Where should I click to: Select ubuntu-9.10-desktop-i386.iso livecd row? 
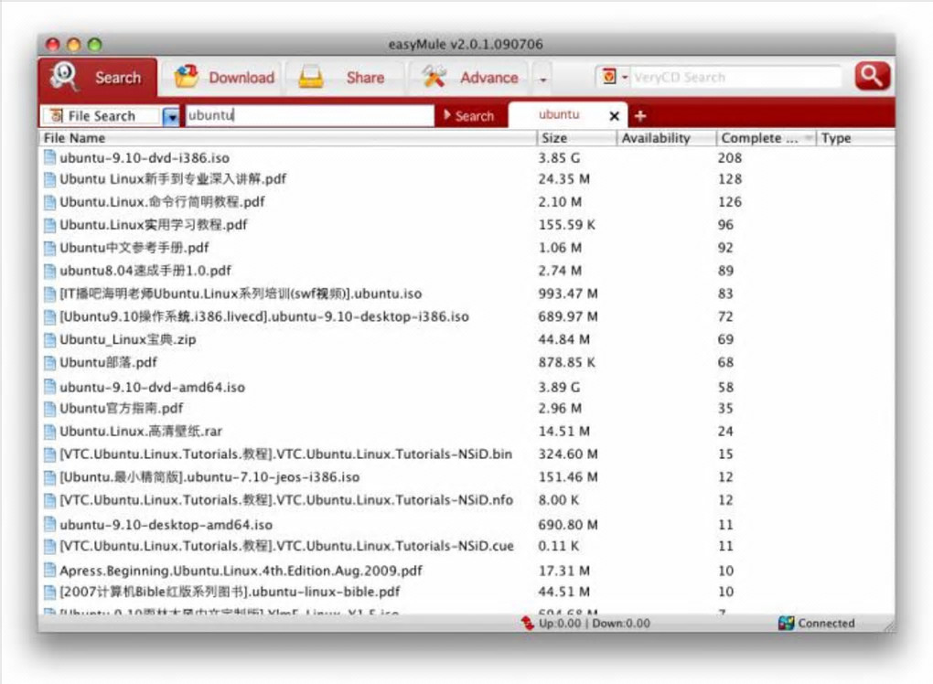point(264,317)
